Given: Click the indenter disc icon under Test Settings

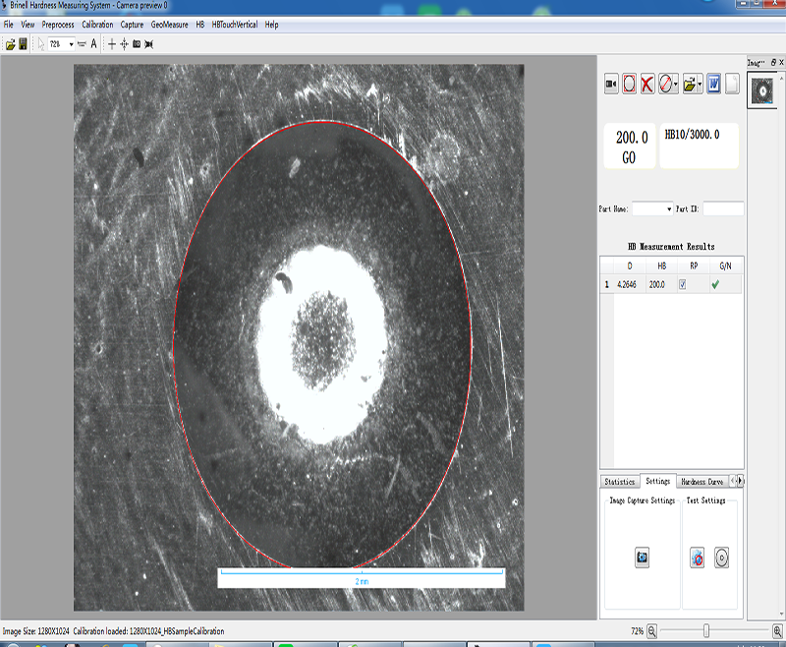Looking at the screenshot, I should 723,556.
